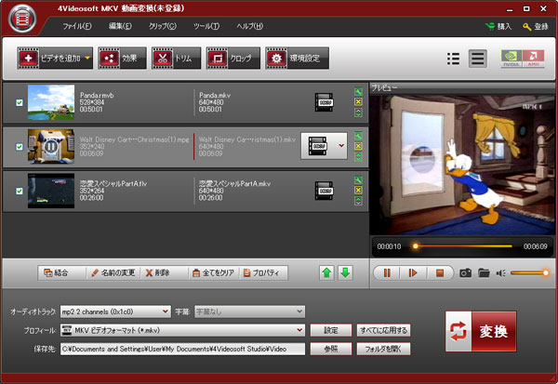The width and height of the screenshot is (558, 384).
Task: Uncheck the Panda.rmvb checkbox
Action: [x=20, y=102]
